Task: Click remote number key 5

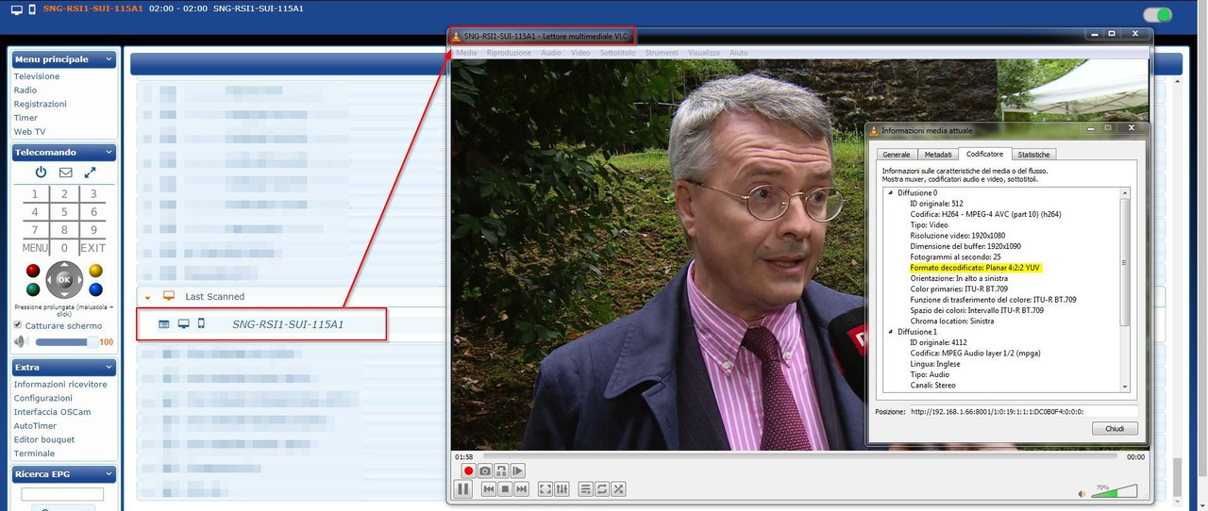Action: [64, 212]
